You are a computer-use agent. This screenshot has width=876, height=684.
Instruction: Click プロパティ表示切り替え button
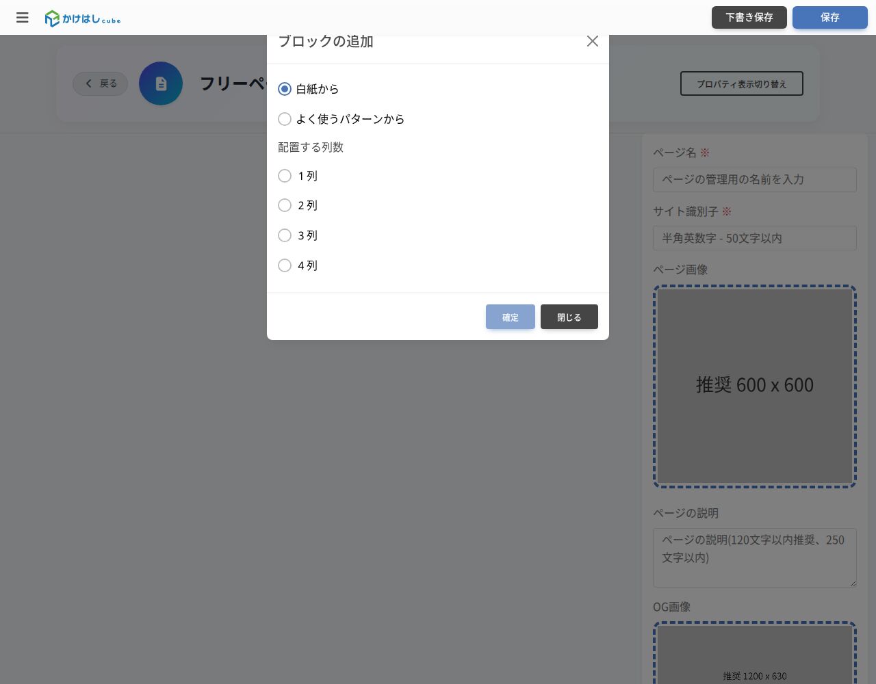click(x=742, y=83)
